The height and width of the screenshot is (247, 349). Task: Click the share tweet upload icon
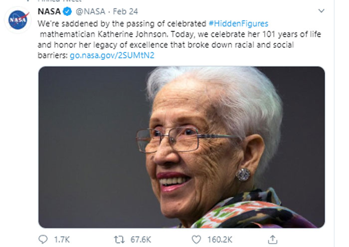(274, 239)
